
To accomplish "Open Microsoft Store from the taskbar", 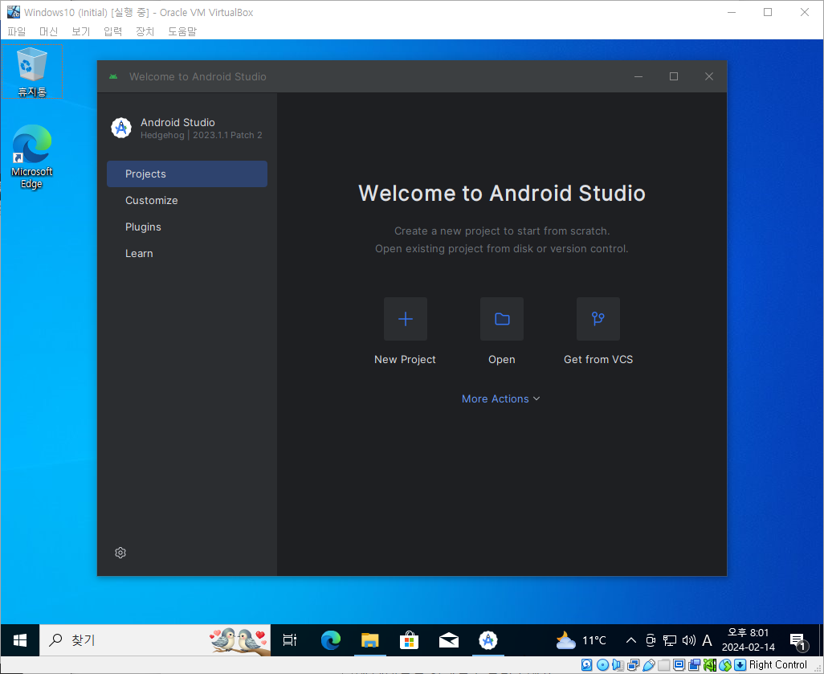I will (409, 639).
